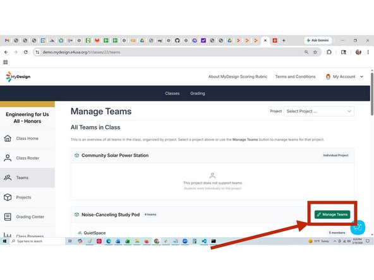Click the address bar URL
Screen dimensions: 374x280
(81, 52)
